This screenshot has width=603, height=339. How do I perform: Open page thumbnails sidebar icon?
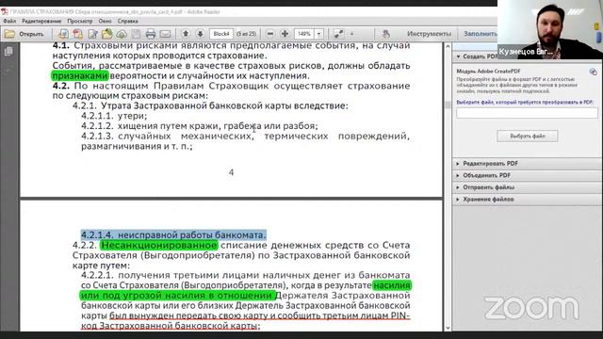point(8,51)
